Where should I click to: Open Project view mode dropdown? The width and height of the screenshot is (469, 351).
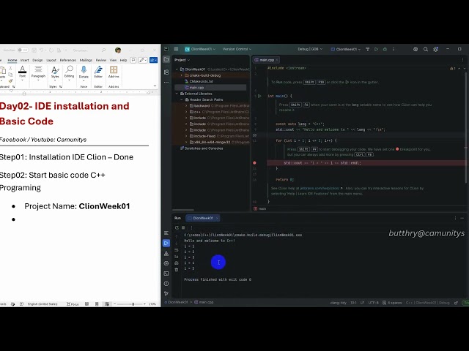tap(182, 60)
